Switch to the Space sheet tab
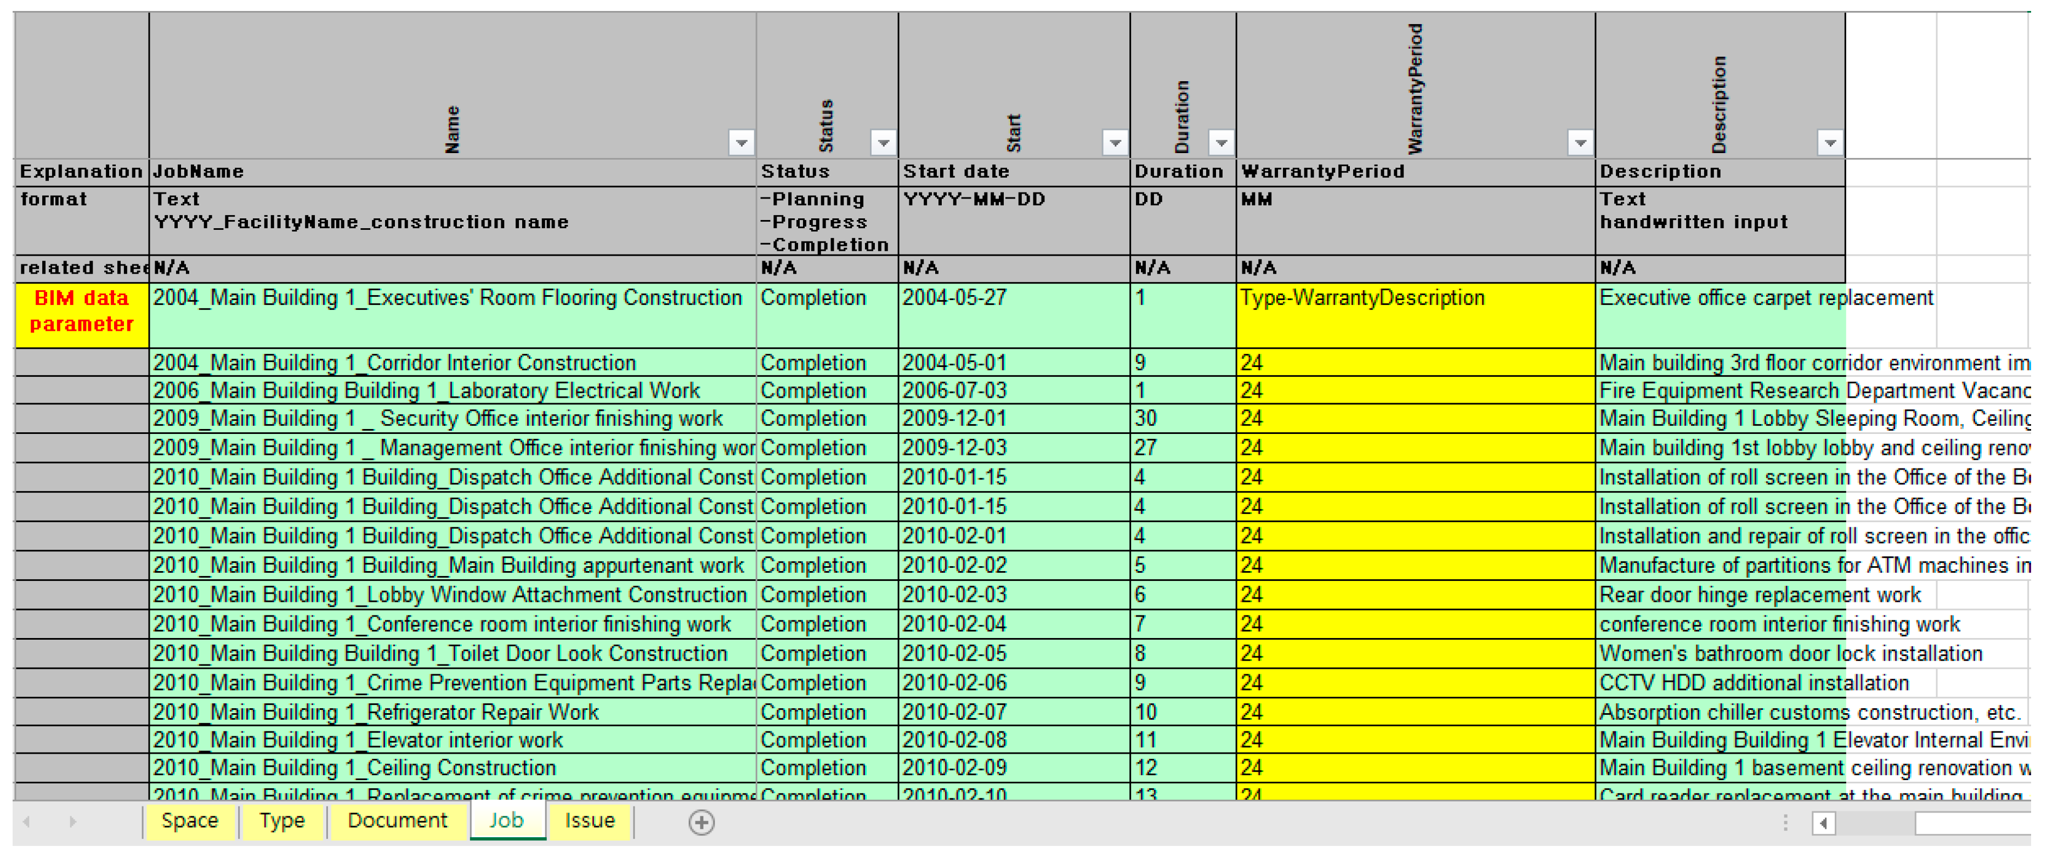The height and width of the screenshot is (858, 2047). (x=189, y=821)
